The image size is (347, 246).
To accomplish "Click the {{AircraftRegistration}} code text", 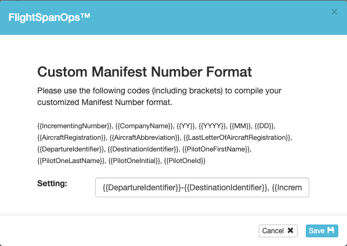I will pyautogui.click(x=72, y=138).
